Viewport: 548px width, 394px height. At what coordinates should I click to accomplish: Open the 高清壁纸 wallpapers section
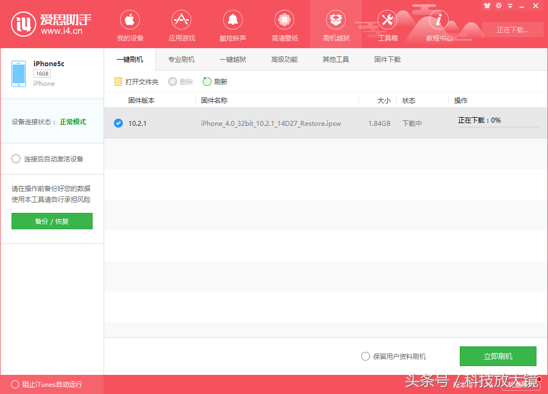(x=284, y=25)
